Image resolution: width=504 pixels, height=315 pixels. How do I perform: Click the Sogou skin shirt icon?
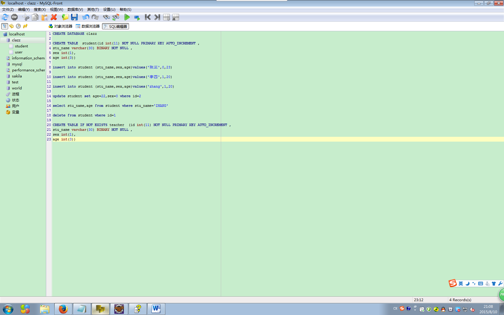point(494,283)
